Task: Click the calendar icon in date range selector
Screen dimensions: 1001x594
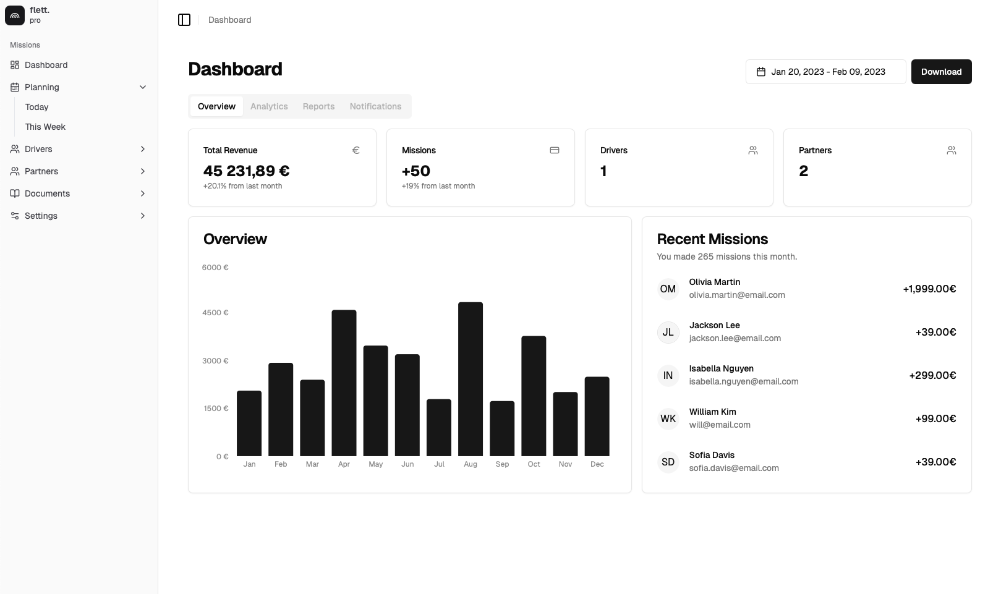Action: coord(761,71)
